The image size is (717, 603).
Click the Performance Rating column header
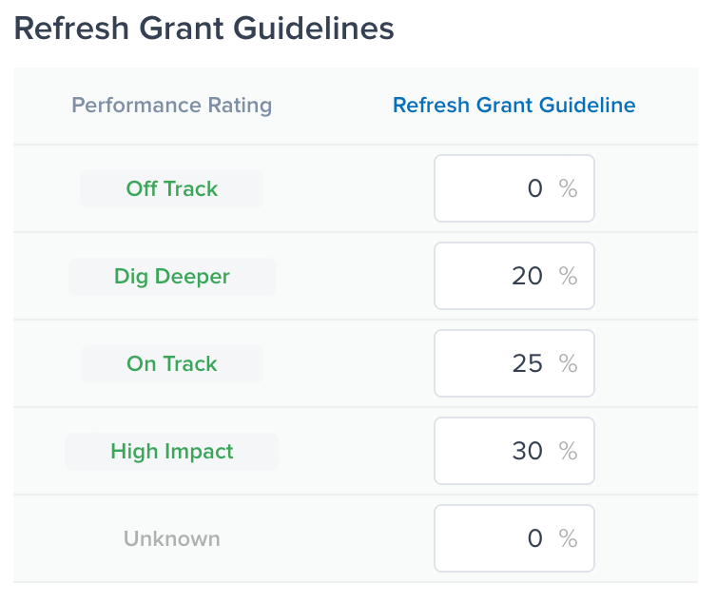172,105
